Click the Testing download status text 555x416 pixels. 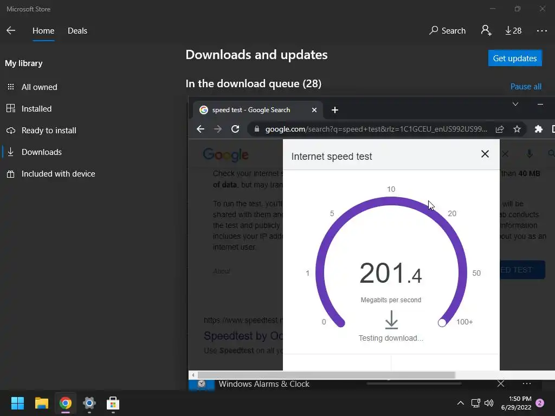pyautogui.click(x=391, y=338)
